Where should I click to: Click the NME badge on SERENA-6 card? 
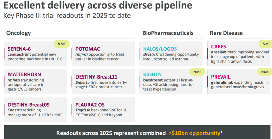[x=62, y=44]
